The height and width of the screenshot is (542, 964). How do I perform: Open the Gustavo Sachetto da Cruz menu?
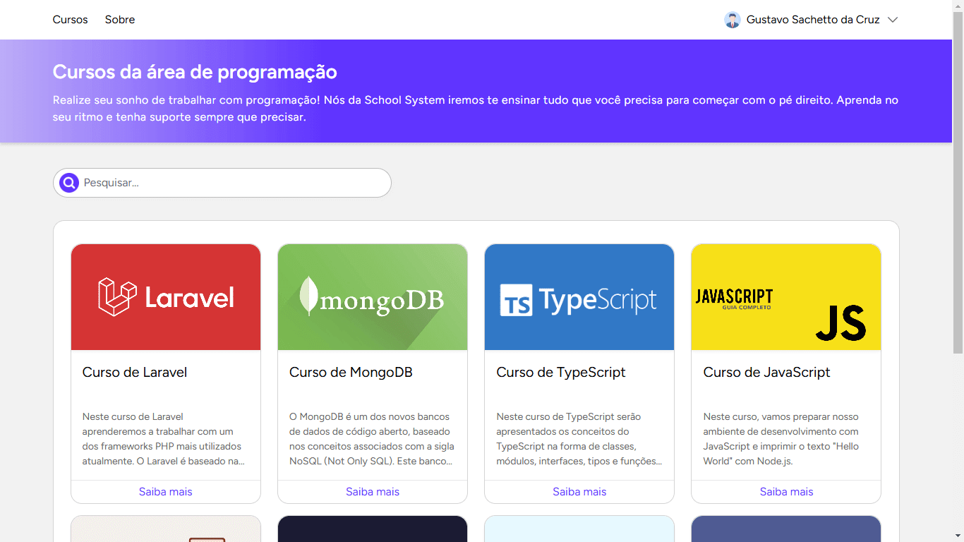(812, 20)
